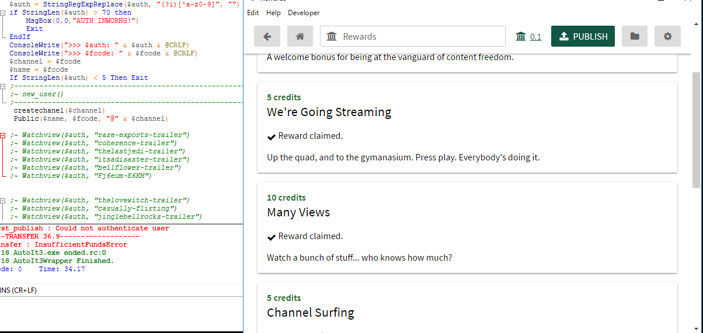Click 5 credits above Channel Surfing
Screen dimensions: 703x333
(284, 298)
